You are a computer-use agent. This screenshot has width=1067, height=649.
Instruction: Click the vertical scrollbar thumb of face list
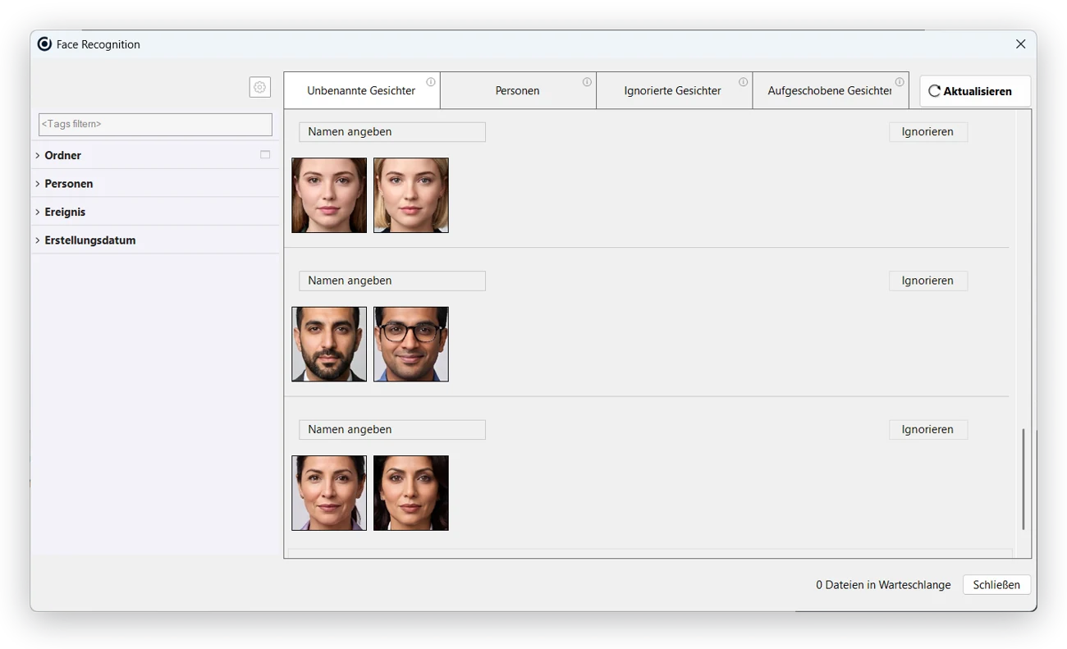tap(1023, 479)
